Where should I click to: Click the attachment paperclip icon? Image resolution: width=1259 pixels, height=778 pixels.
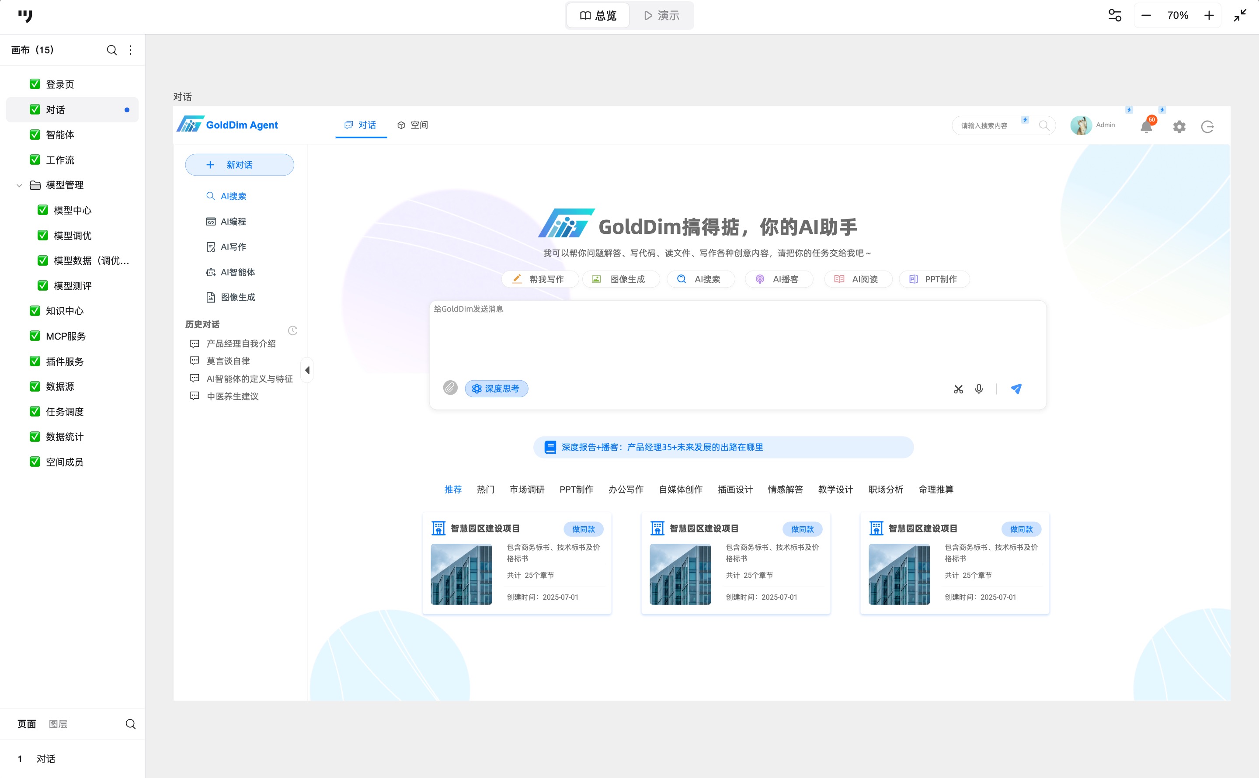coord(450,387)
